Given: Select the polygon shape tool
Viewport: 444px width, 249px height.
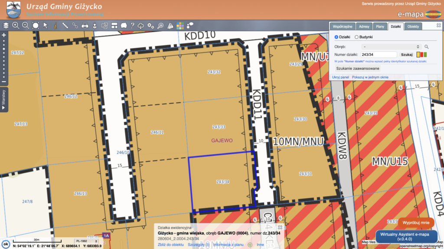Looking at the screenshot, I should coord(124,26).
